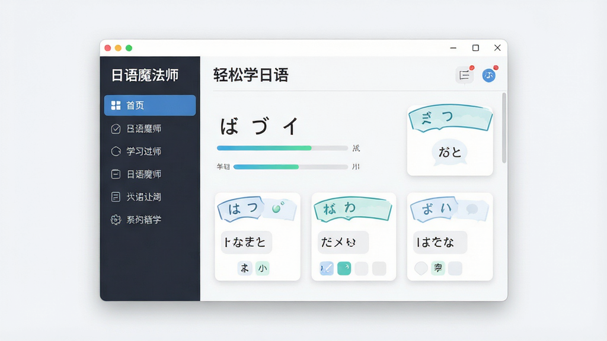Click the blue pencil swatch icon
Viewport: 607px width, 341px height.
pyautogui.click(x=327, y=268)
